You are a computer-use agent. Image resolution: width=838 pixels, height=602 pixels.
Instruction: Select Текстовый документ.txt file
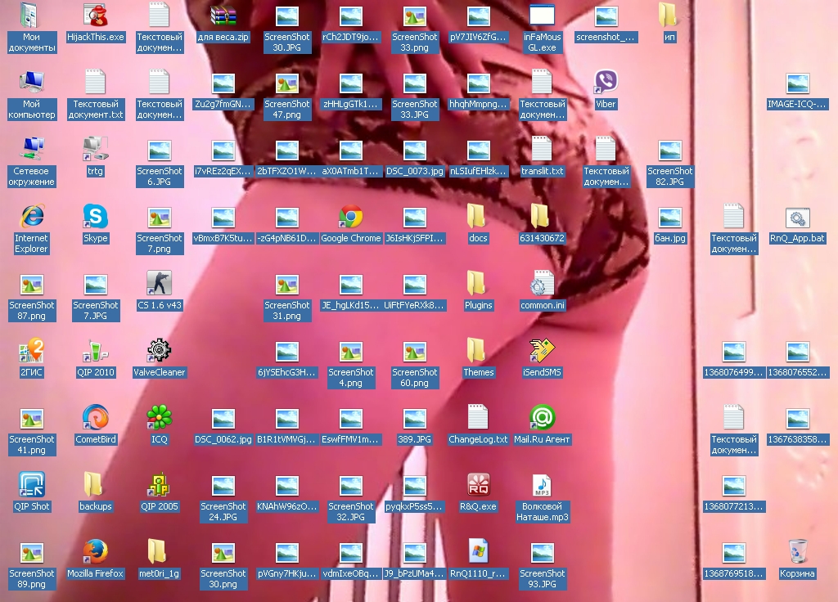click(x=95, y=83)
